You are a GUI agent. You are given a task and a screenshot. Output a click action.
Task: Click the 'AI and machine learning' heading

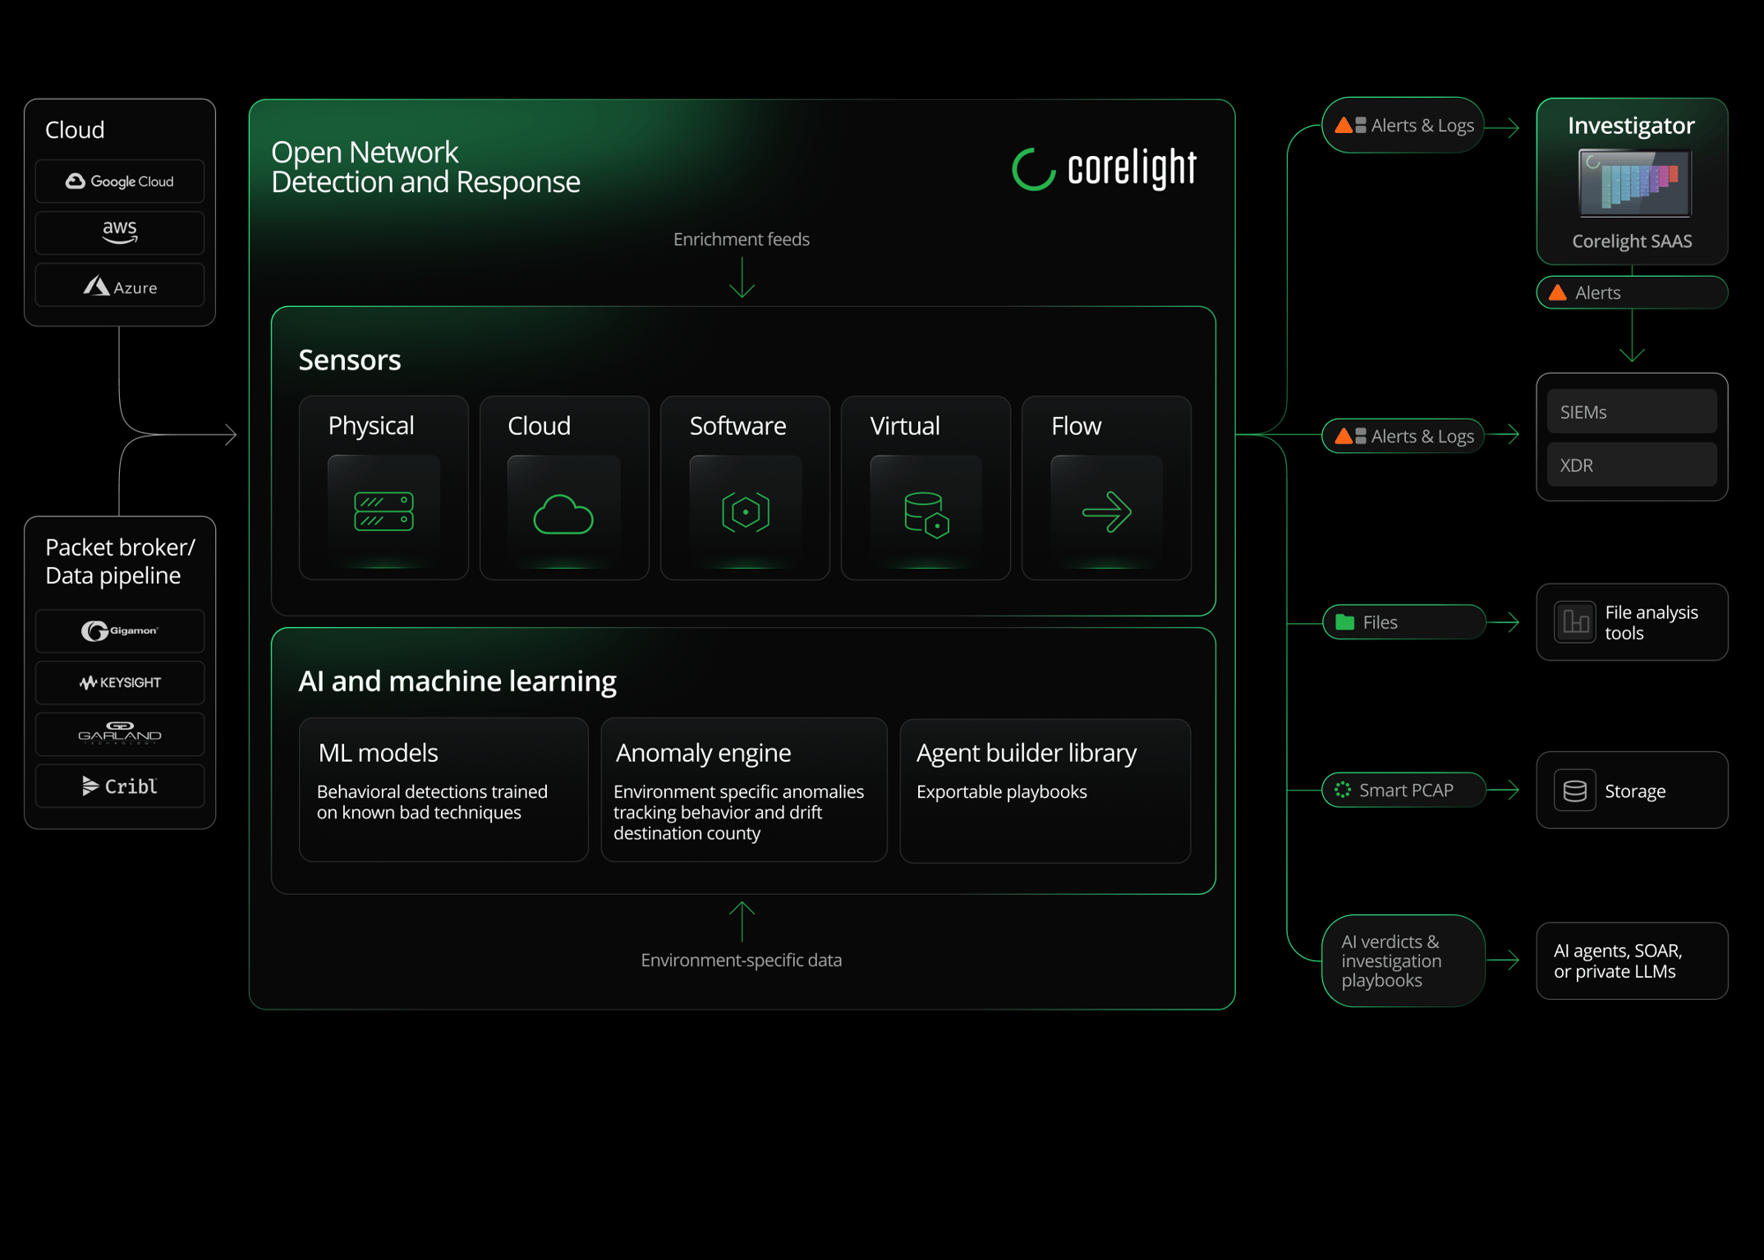[x=457, y=681]
